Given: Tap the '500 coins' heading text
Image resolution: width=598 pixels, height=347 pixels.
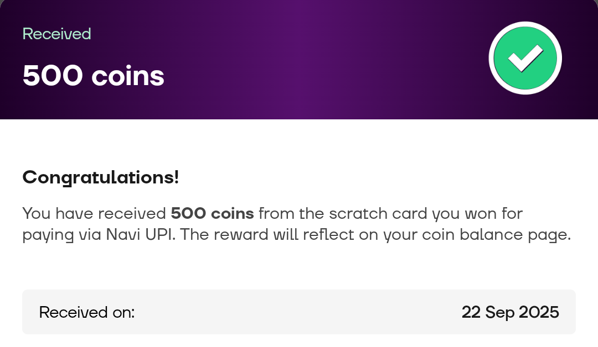Looking at the screenshot, I should click(92, 75).
